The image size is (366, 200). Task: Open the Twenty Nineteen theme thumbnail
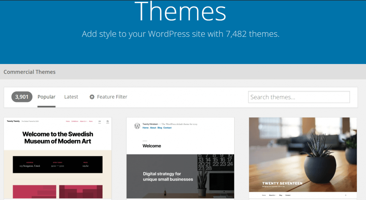(180, 158)
